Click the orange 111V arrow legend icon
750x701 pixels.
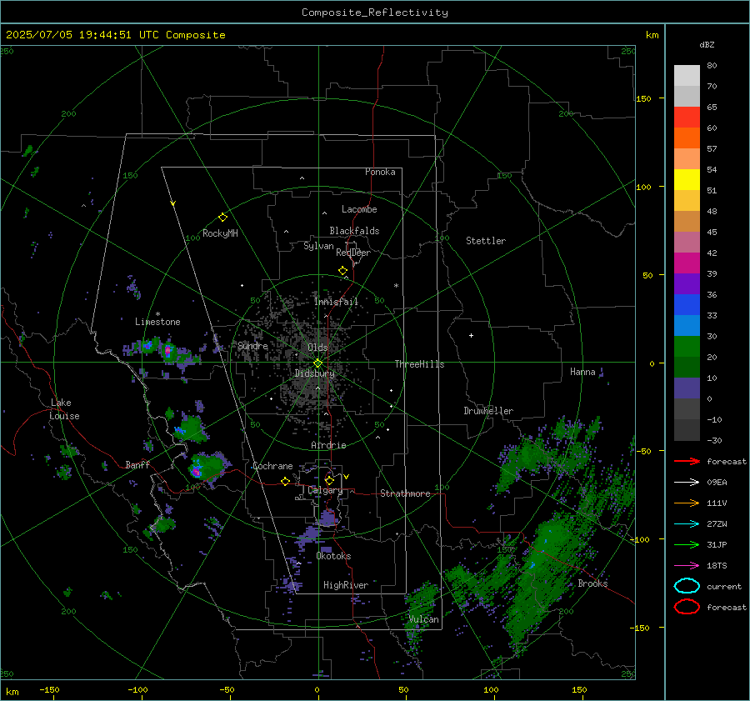tap(687, 503)
